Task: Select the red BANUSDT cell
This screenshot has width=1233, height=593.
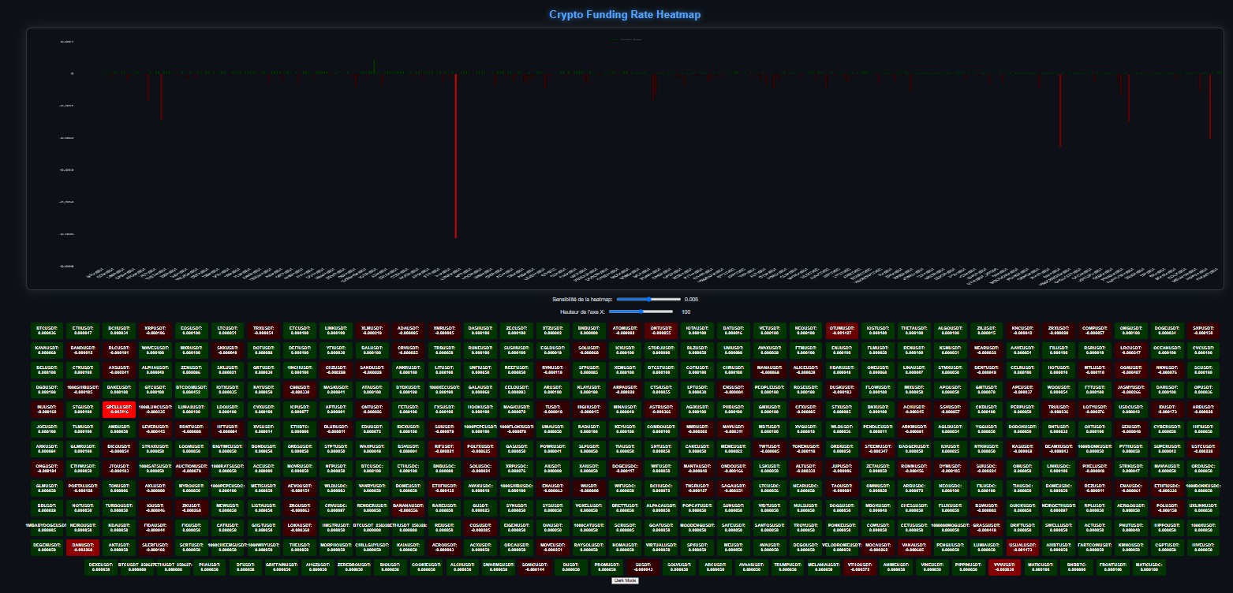Action: click(x=83, y=546)
